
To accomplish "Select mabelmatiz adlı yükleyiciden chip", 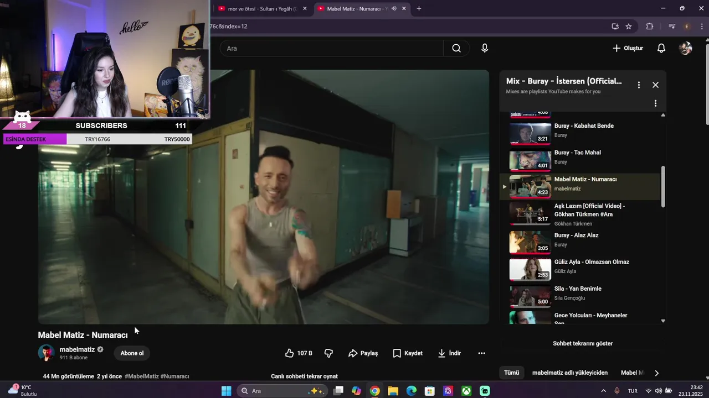I will point(569,373).
